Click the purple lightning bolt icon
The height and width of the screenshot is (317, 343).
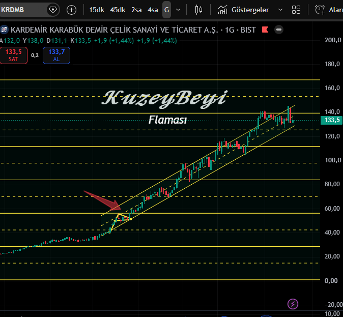293,304
